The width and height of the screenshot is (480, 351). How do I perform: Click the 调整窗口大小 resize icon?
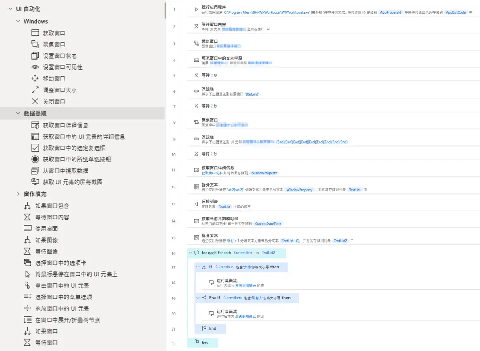pos(35,90)
